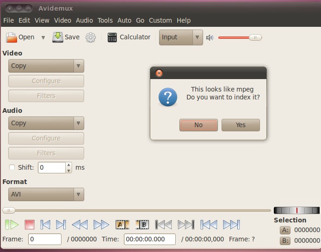This screenshot has width=321, height=252.
Task: Go to previous frame
Action: point(45,225)
